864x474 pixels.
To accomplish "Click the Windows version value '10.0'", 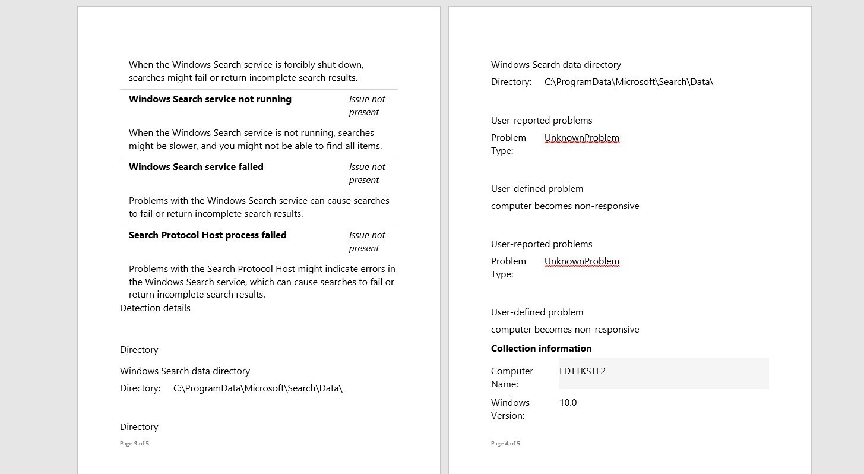I will click(x=568, y=403).
